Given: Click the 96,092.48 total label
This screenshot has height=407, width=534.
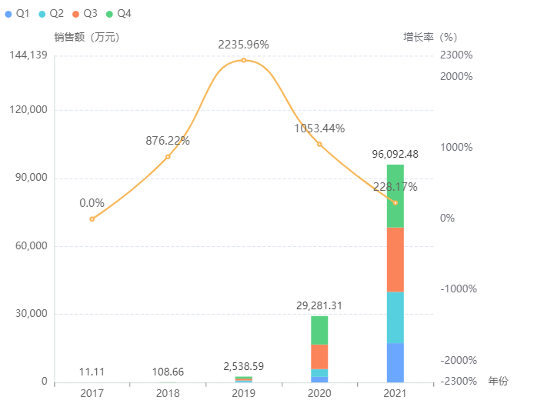Looking at the screenshot, I should pyautogui.click(x=395, y=154).
